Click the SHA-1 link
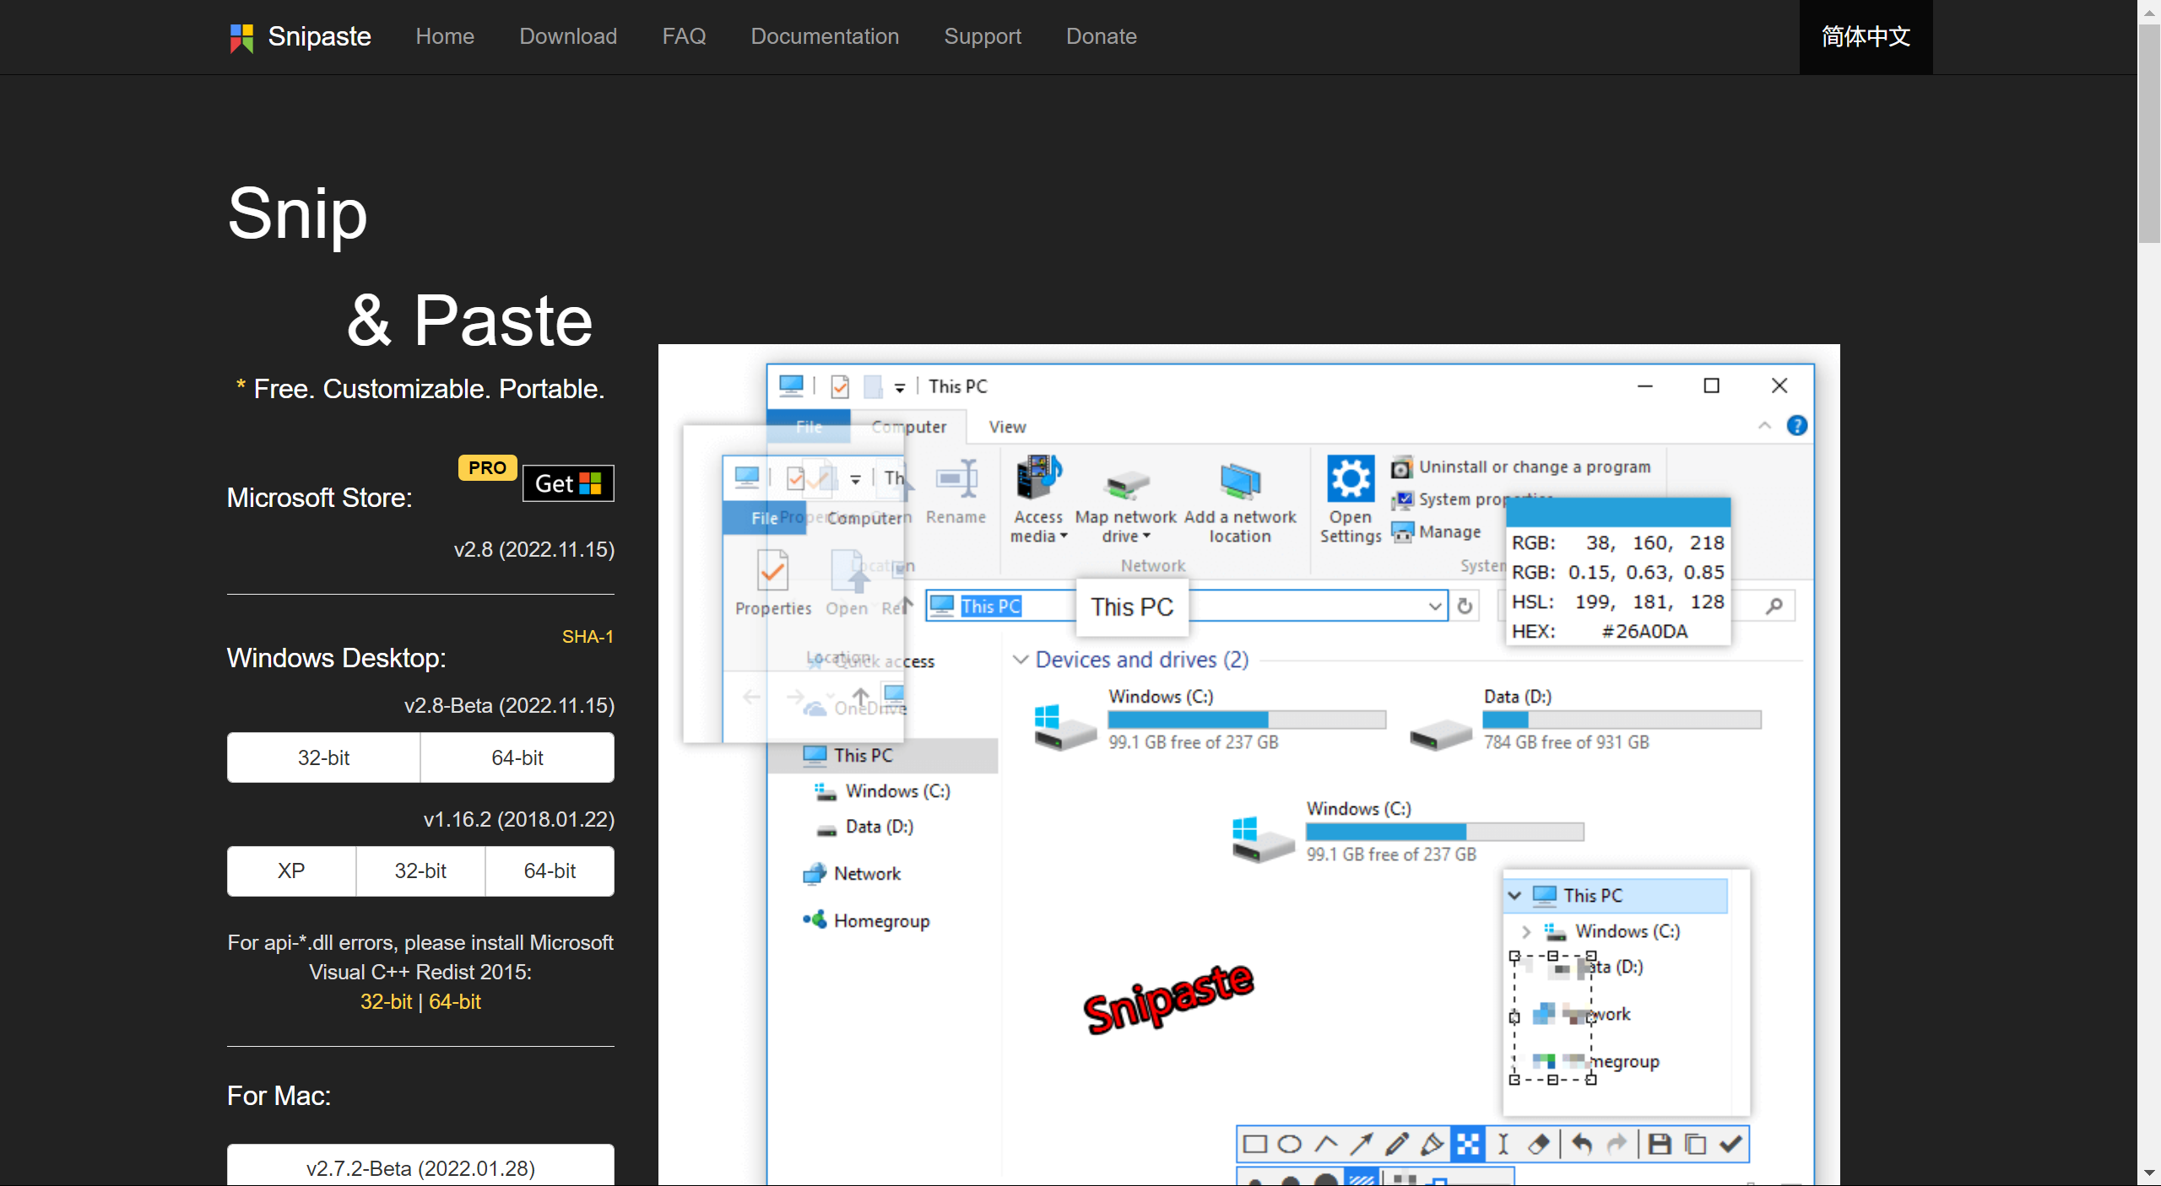 point(588,637)
